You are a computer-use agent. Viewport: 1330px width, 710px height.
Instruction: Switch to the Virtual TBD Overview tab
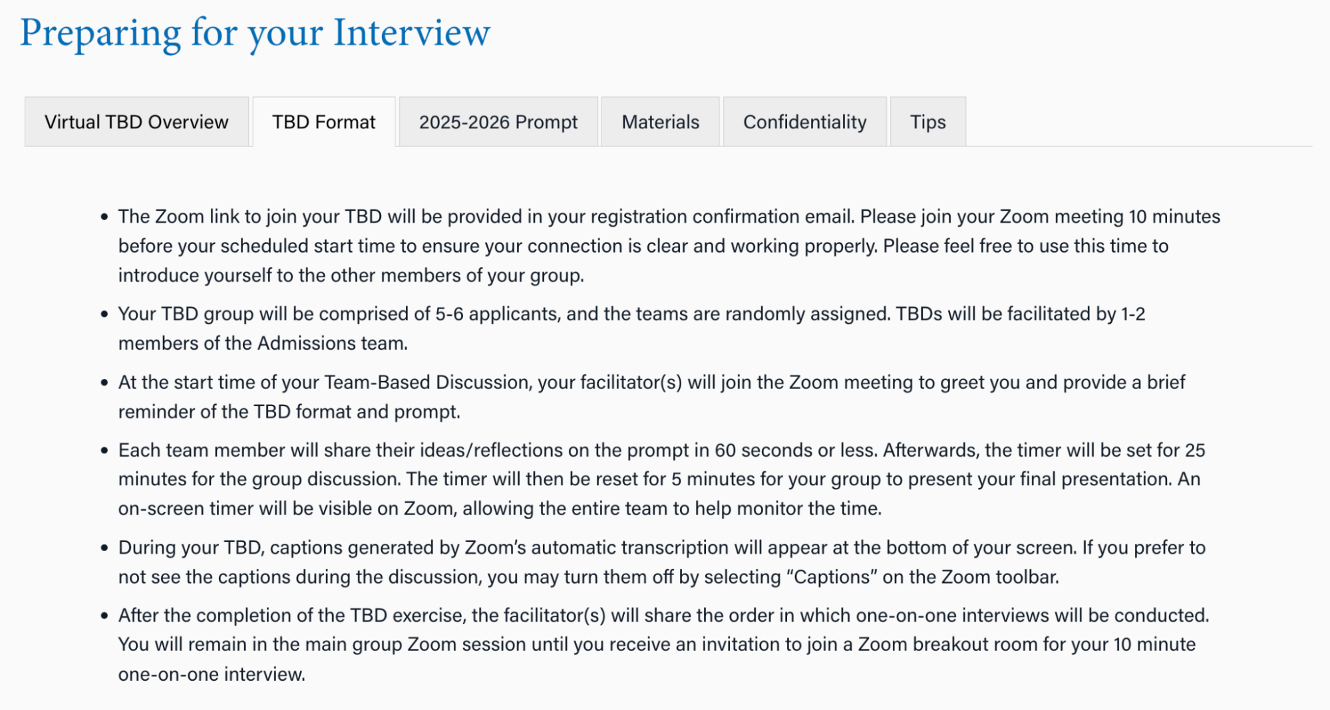136,122
